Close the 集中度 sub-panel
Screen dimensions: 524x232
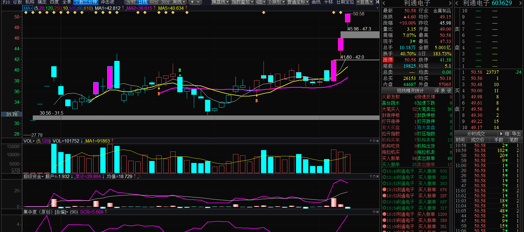(377, 212)
